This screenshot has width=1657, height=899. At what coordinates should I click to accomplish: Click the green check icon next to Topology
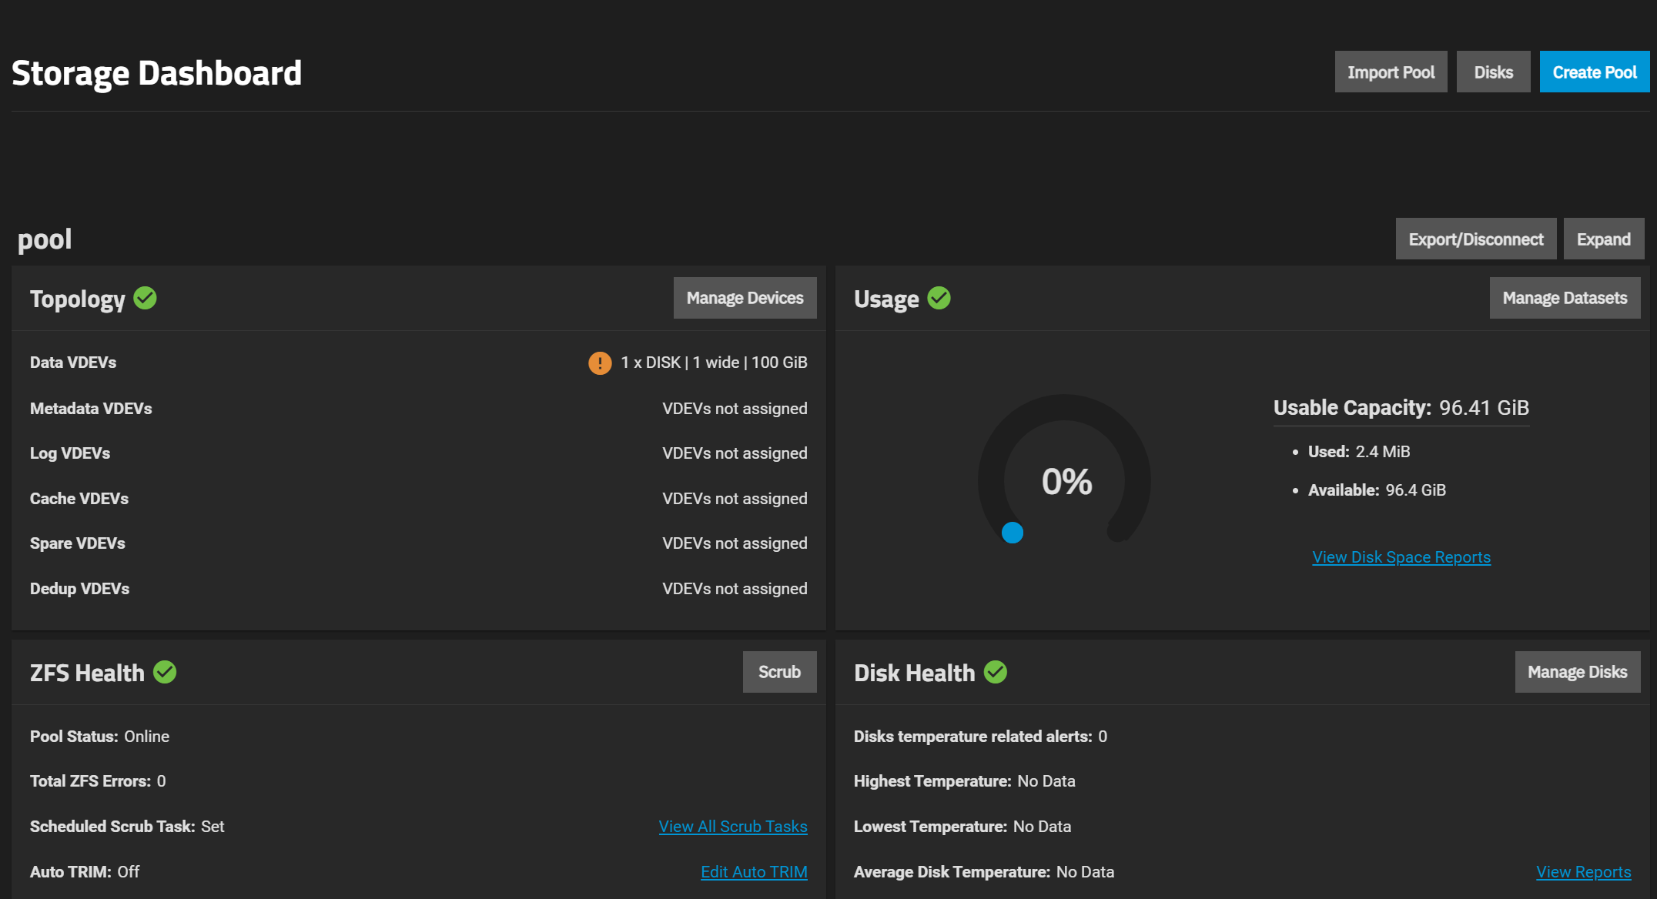click(145, 298)
